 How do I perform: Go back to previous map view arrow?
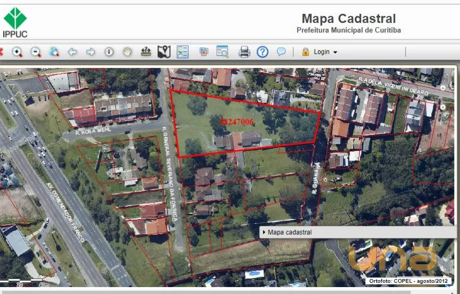point(72,52)
